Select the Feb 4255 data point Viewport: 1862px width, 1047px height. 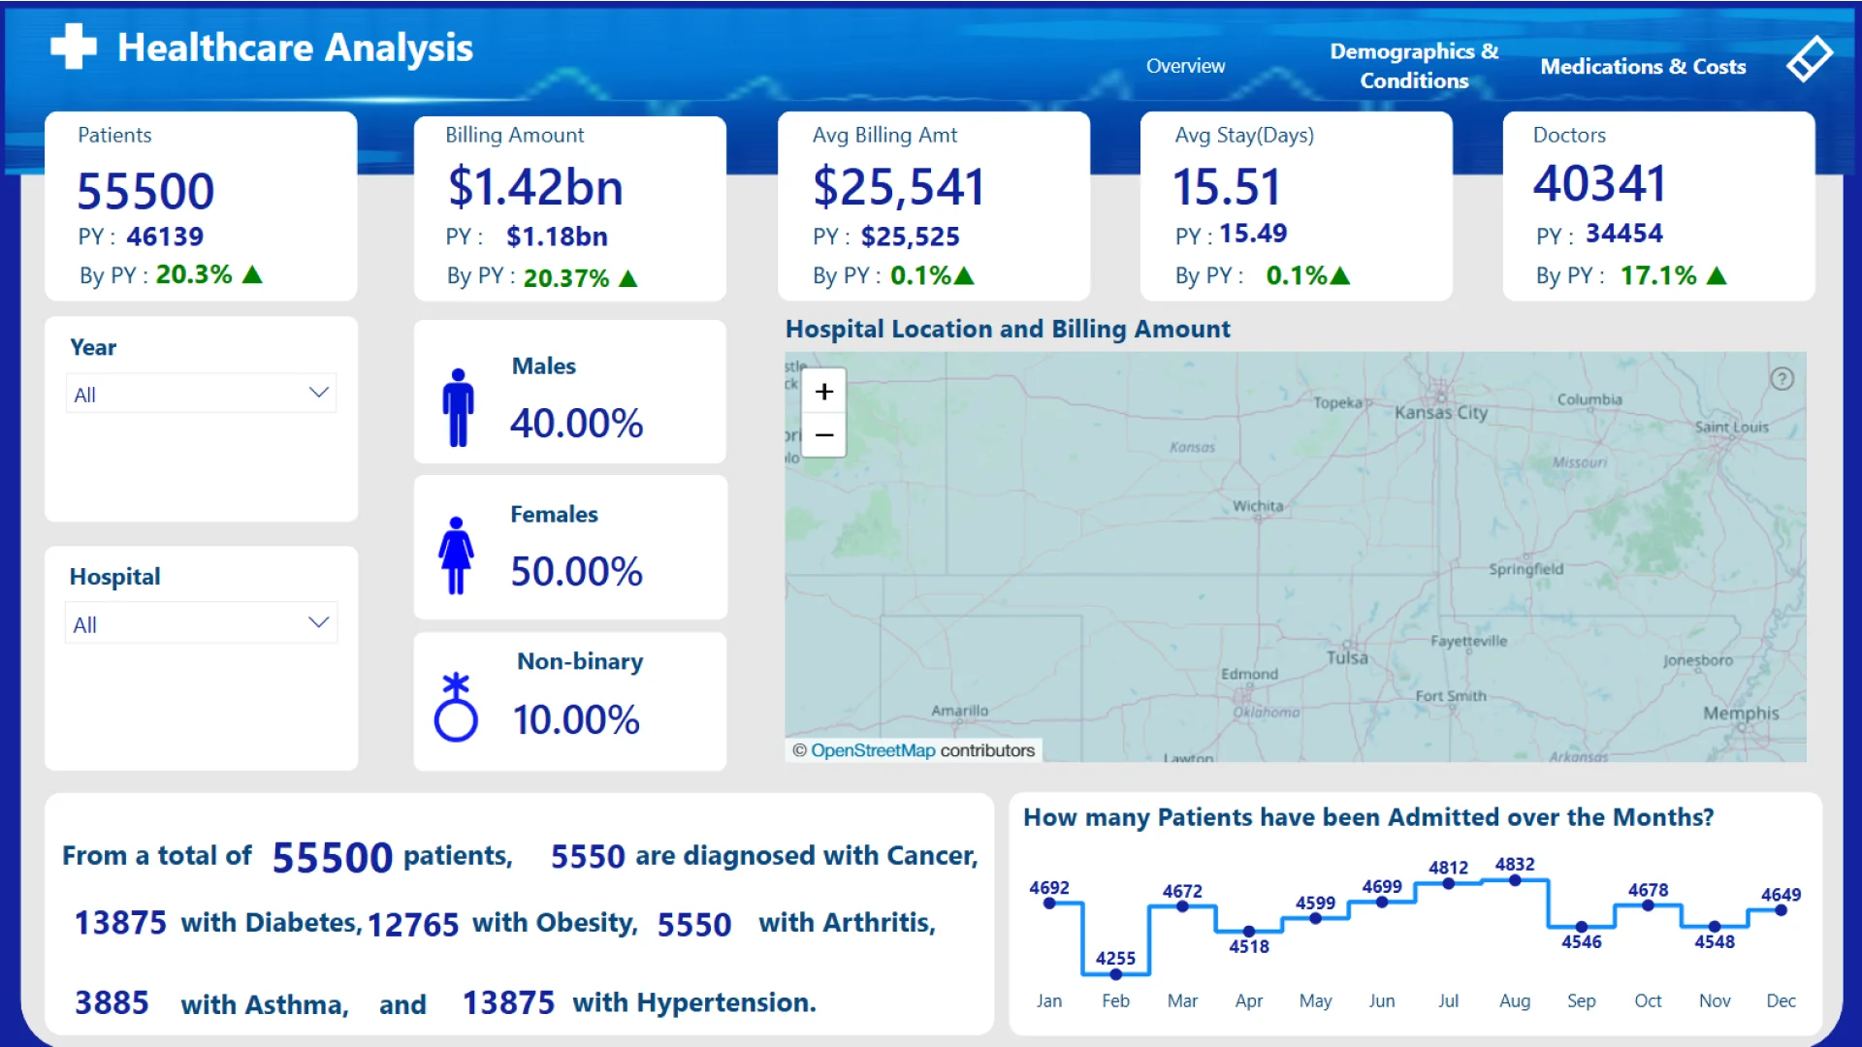[x=1115, y=973]
